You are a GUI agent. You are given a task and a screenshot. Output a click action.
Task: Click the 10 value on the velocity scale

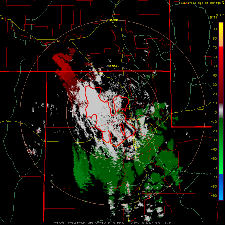click(x=215, y=103)
